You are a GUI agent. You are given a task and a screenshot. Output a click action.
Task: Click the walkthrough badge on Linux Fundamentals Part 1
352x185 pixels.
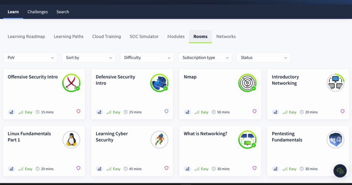(11, 169)
